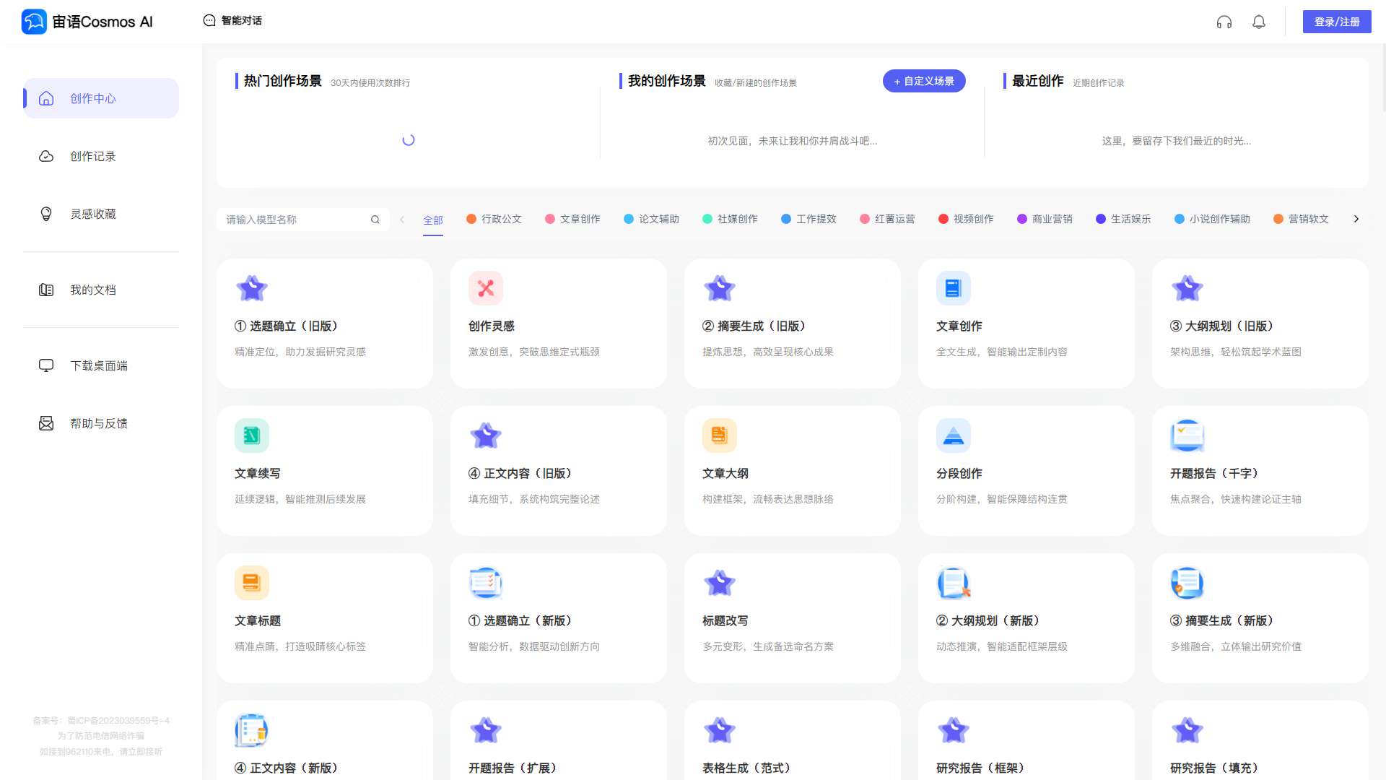Click the 宙语Cosmos AI logo icon

point(34,22)
